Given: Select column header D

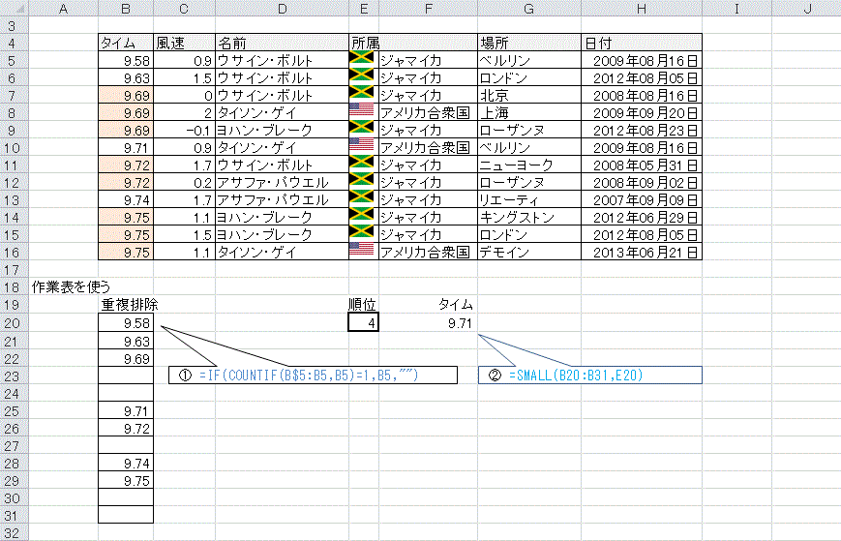Looking at the screenshot, I should (x=281, y=9).
